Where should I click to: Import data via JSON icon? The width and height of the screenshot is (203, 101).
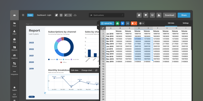128,23
